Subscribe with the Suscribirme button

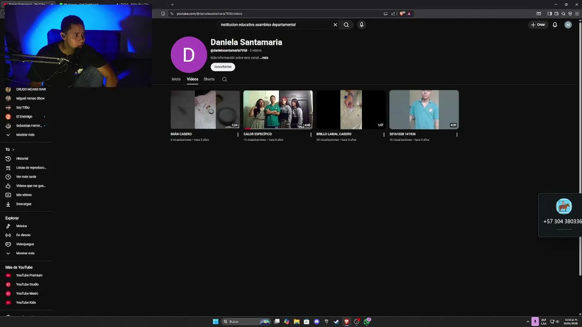click(x=223, y=67)
